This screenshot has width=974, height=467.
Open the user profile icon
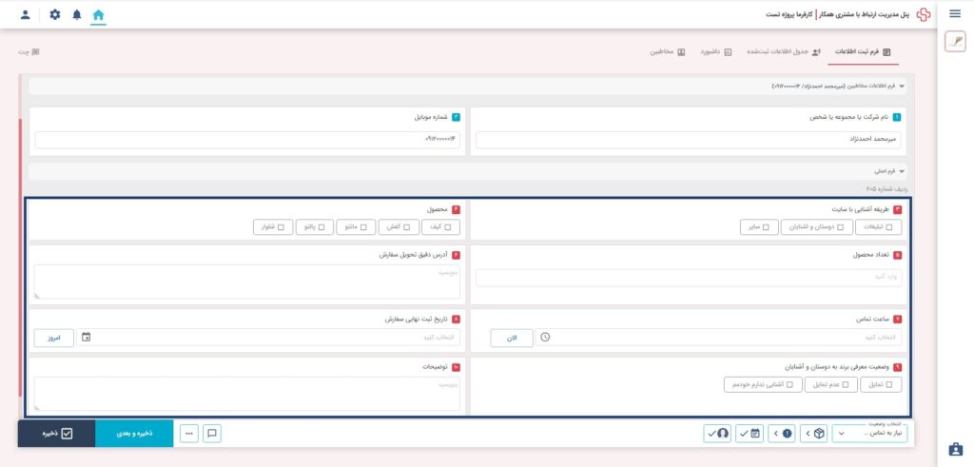pos(25,14)
